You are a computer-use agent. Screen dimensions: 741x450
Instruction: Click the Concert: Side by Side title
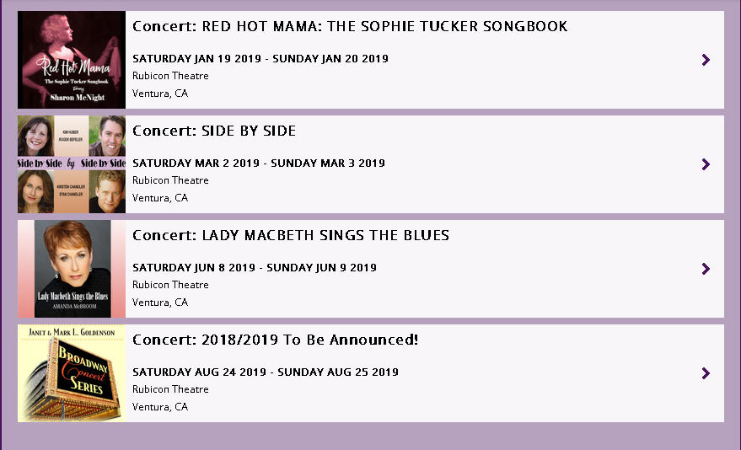tap(214, 131)
